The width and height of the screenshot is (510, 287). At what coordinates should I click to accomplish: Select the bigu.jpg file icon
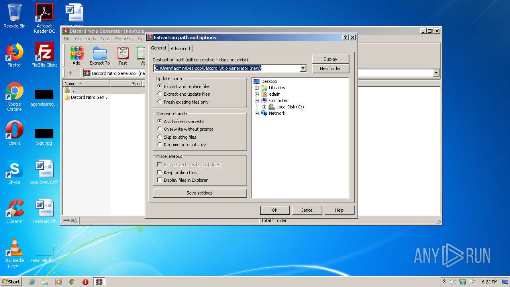coord(44,136)
